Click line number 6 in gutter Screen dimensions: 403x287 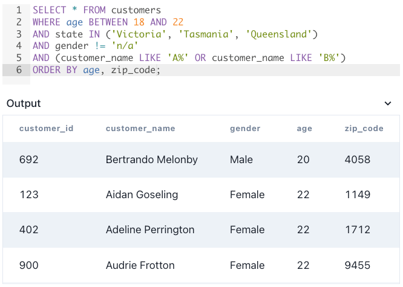point(19,70)
